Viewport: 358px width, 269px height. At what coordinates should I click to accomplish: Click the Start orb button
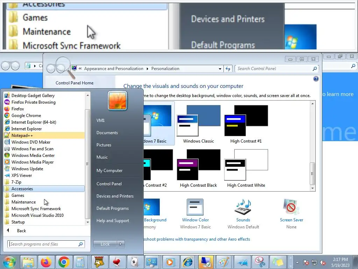tap(9, 262)
